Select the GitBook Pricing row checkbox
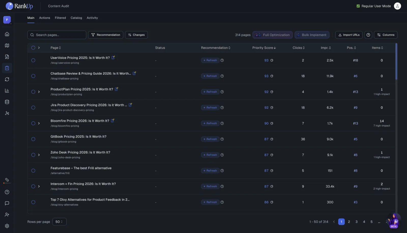Screen dimensions: 407x233 pyautogui.click(x=33, y=139)
